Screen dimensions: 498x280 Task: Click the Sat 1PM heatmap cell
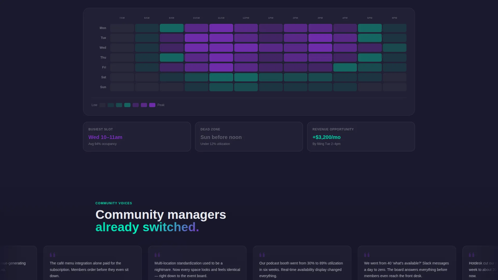271,77
